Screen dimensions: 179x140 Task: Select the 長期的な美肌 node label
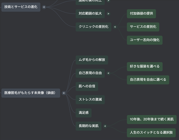tap(88, 126)
